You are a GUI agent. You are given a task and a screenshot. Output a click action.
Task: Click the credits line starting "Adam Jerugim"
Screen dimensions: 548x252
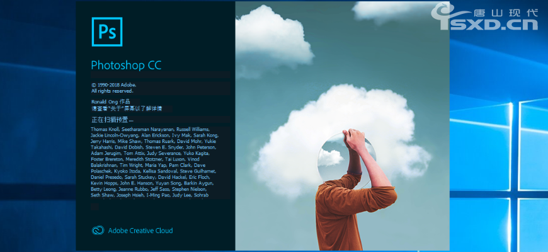click(151, 153)
